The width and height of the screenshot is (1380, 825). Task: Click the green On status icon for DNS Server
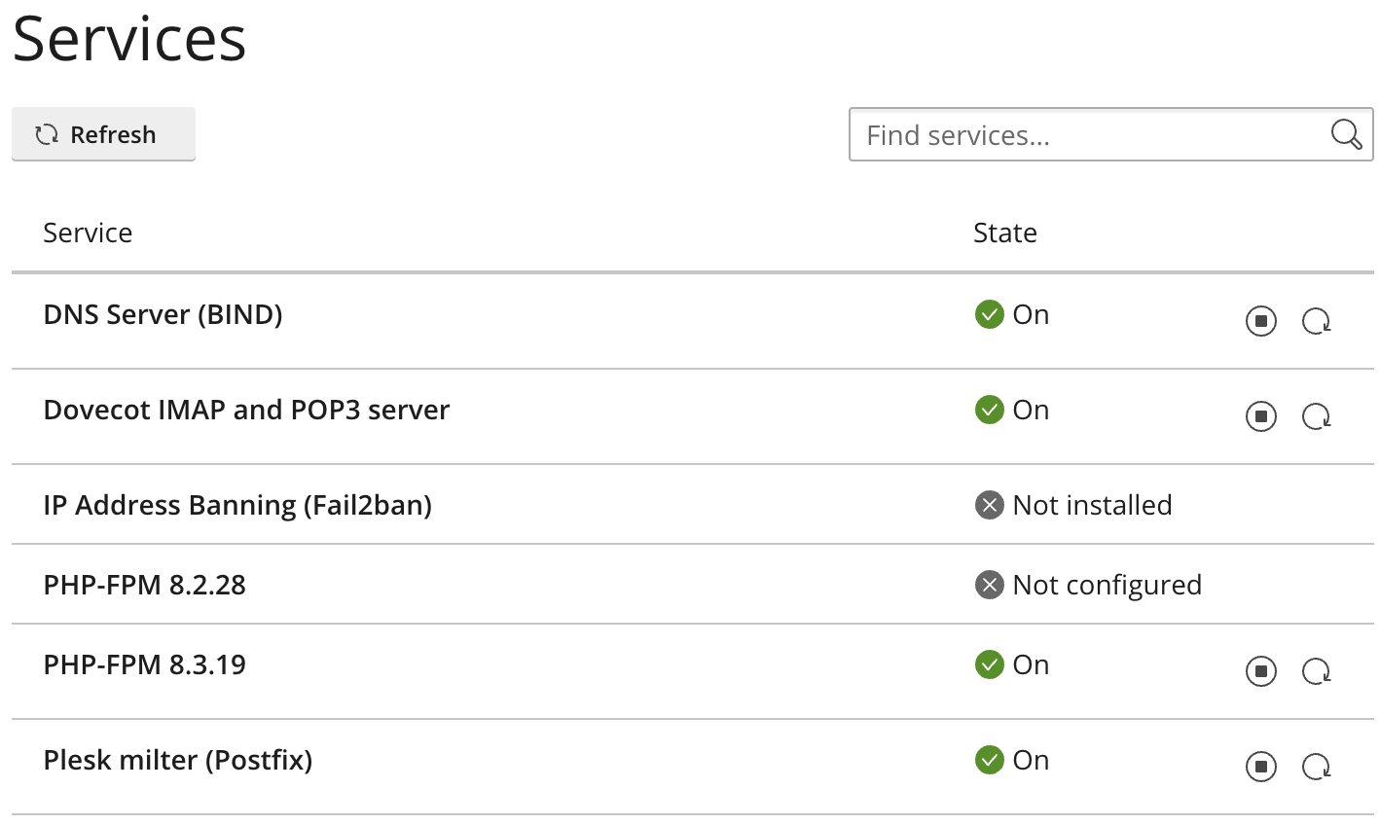[989, 314]
